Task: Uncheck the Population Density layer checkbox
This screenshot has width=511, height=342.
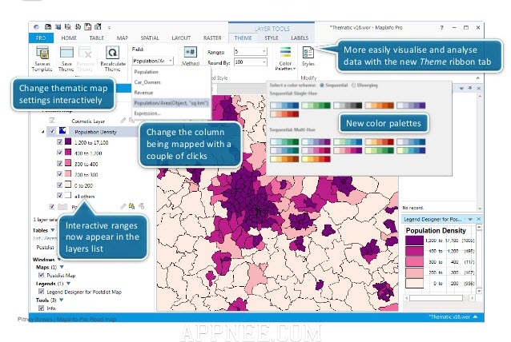Action: tap(52, 131)
